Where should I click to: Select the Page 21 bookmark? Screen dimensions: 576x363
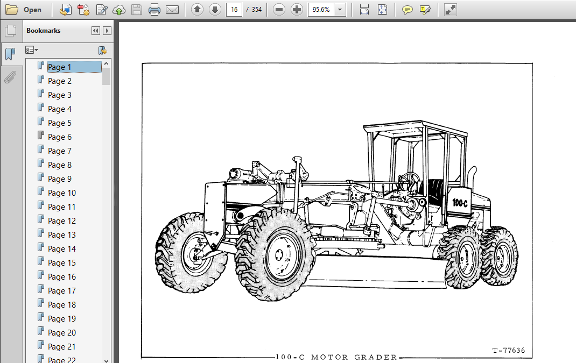point(62,346)
